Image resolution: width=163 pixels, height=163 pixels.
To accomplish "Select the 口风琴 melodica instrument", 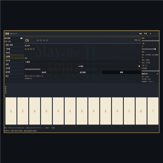I will click(x=14, y=68).
